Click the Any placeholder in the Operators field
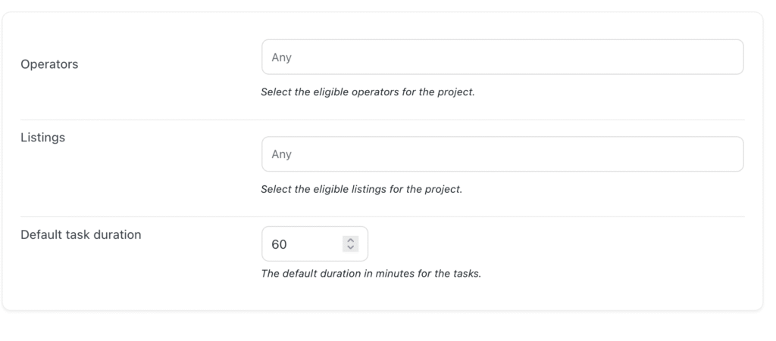776x341 pixels. point(281,57)
